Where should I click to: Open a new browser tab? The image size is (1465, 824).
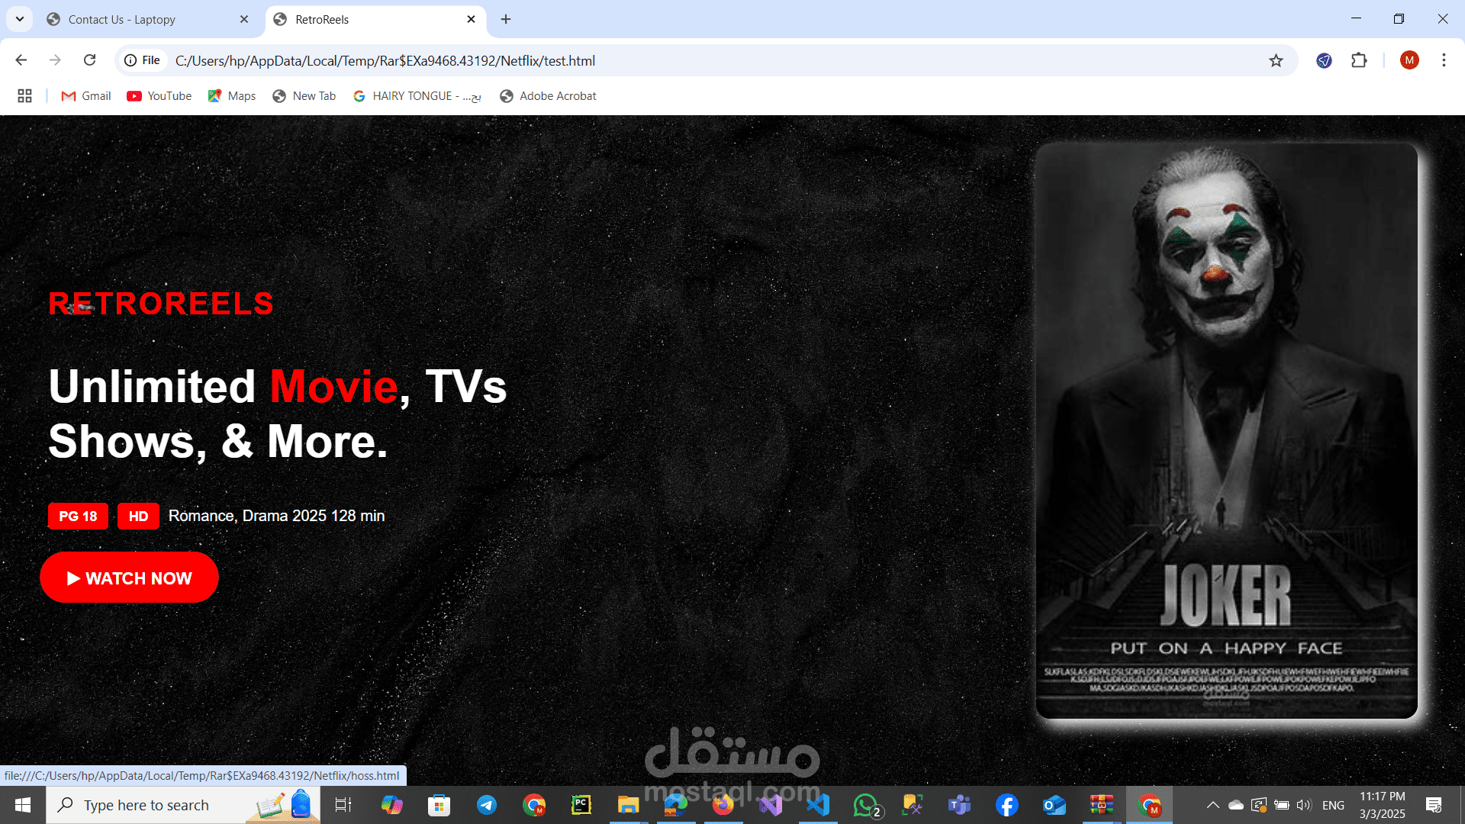tap(506, 19)
